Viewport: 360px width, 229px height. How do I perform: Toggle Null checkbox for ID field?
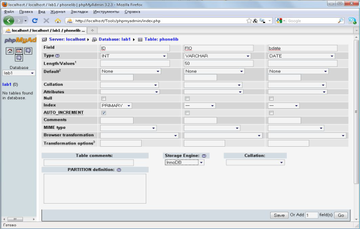[104, 98]
